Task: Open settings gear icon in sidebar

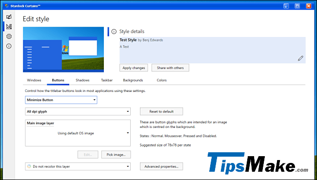Action: tap(9, 36)
